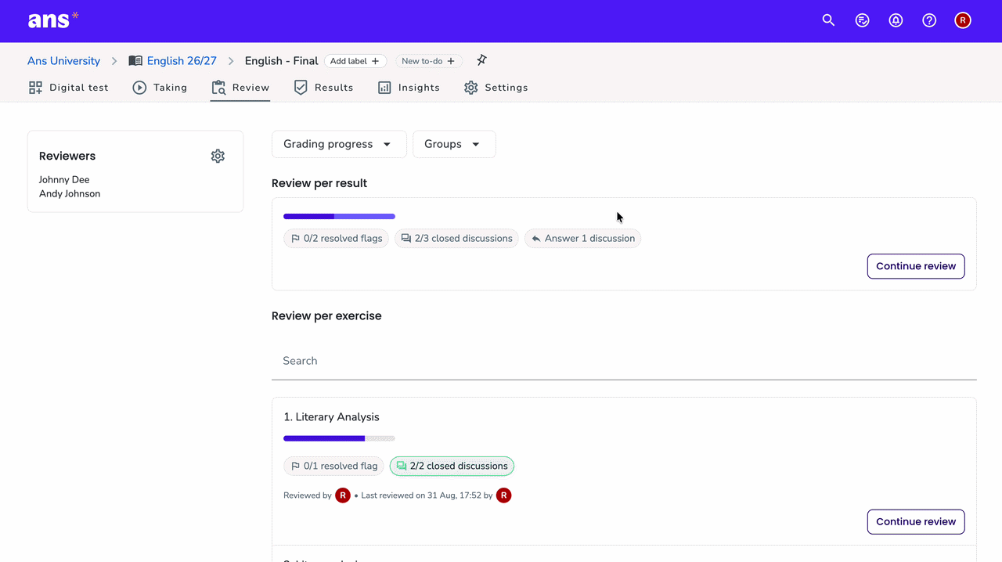The height and width of the screenshot is (562, 1002).
Task: Open the Groups dropdown
Action: pos(454,144)
